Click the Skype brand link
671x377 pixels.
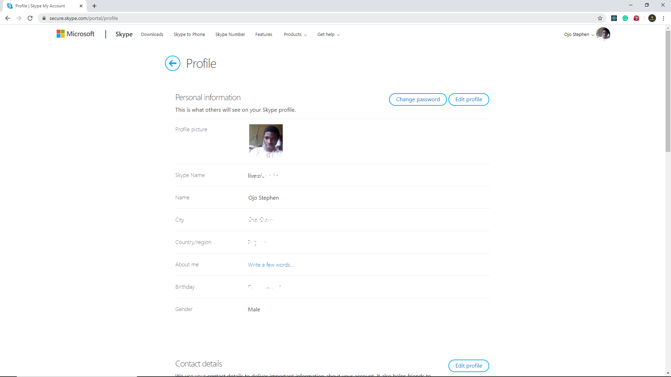[x=124, y=34]
